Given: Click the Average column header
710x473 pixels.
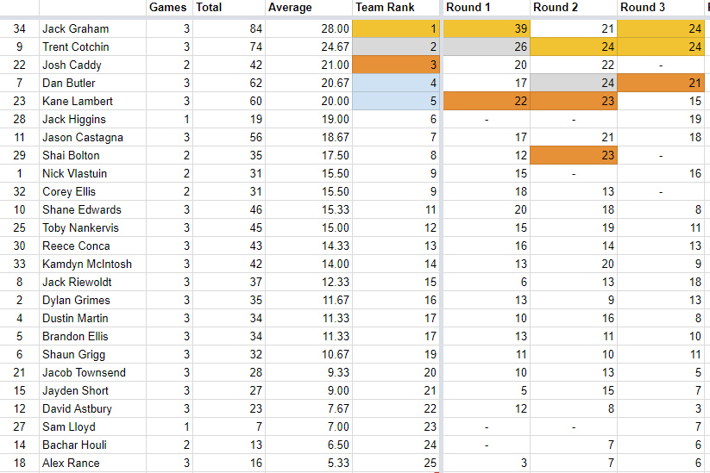Looking at the screenshot, I should click(308, 8).
